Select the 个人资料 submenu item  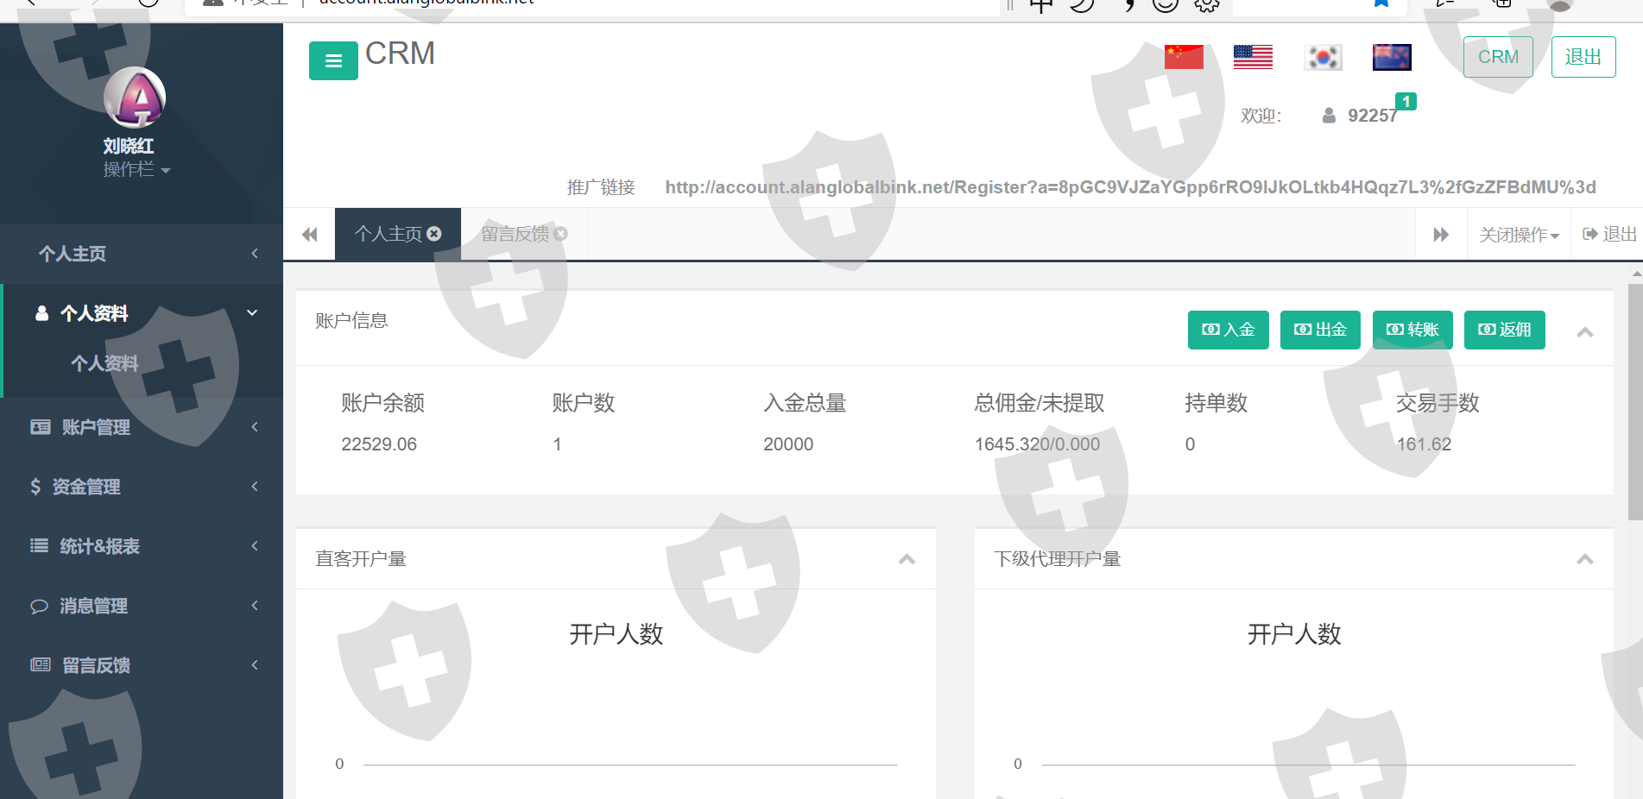coord(104,363)
